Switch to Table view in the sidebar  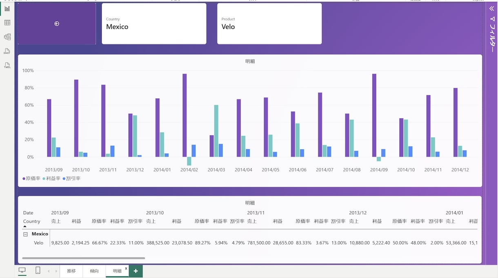7,23
